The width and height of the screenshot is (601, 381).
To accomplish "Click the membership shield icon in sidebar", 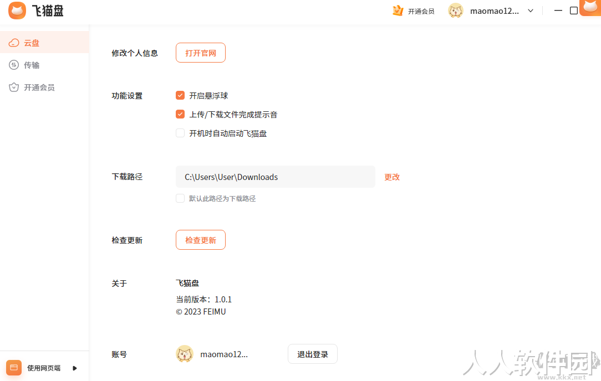I will coord(14,87).
